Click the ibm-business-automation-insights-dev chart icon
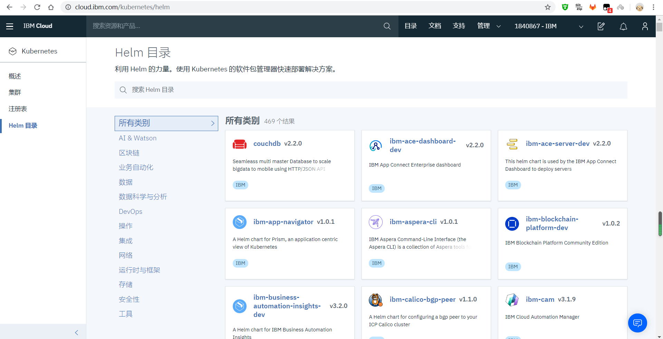 240,306
